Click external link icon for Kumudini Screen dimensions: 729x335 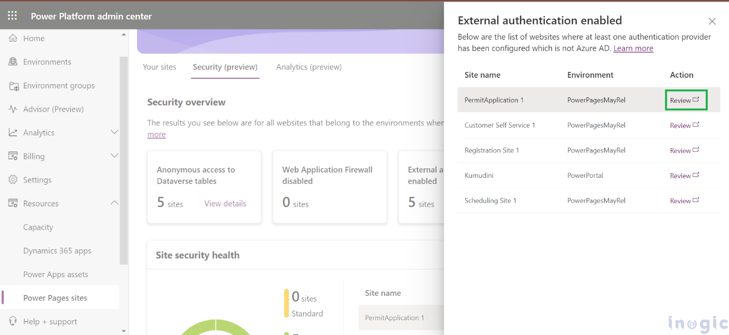(696, 175)
